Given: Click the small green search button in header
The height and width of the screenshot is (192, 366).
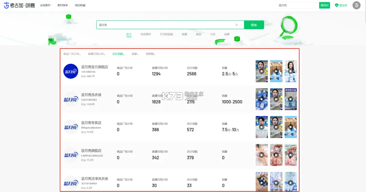Looking at the screenshot, I should (x=324, y=5).
